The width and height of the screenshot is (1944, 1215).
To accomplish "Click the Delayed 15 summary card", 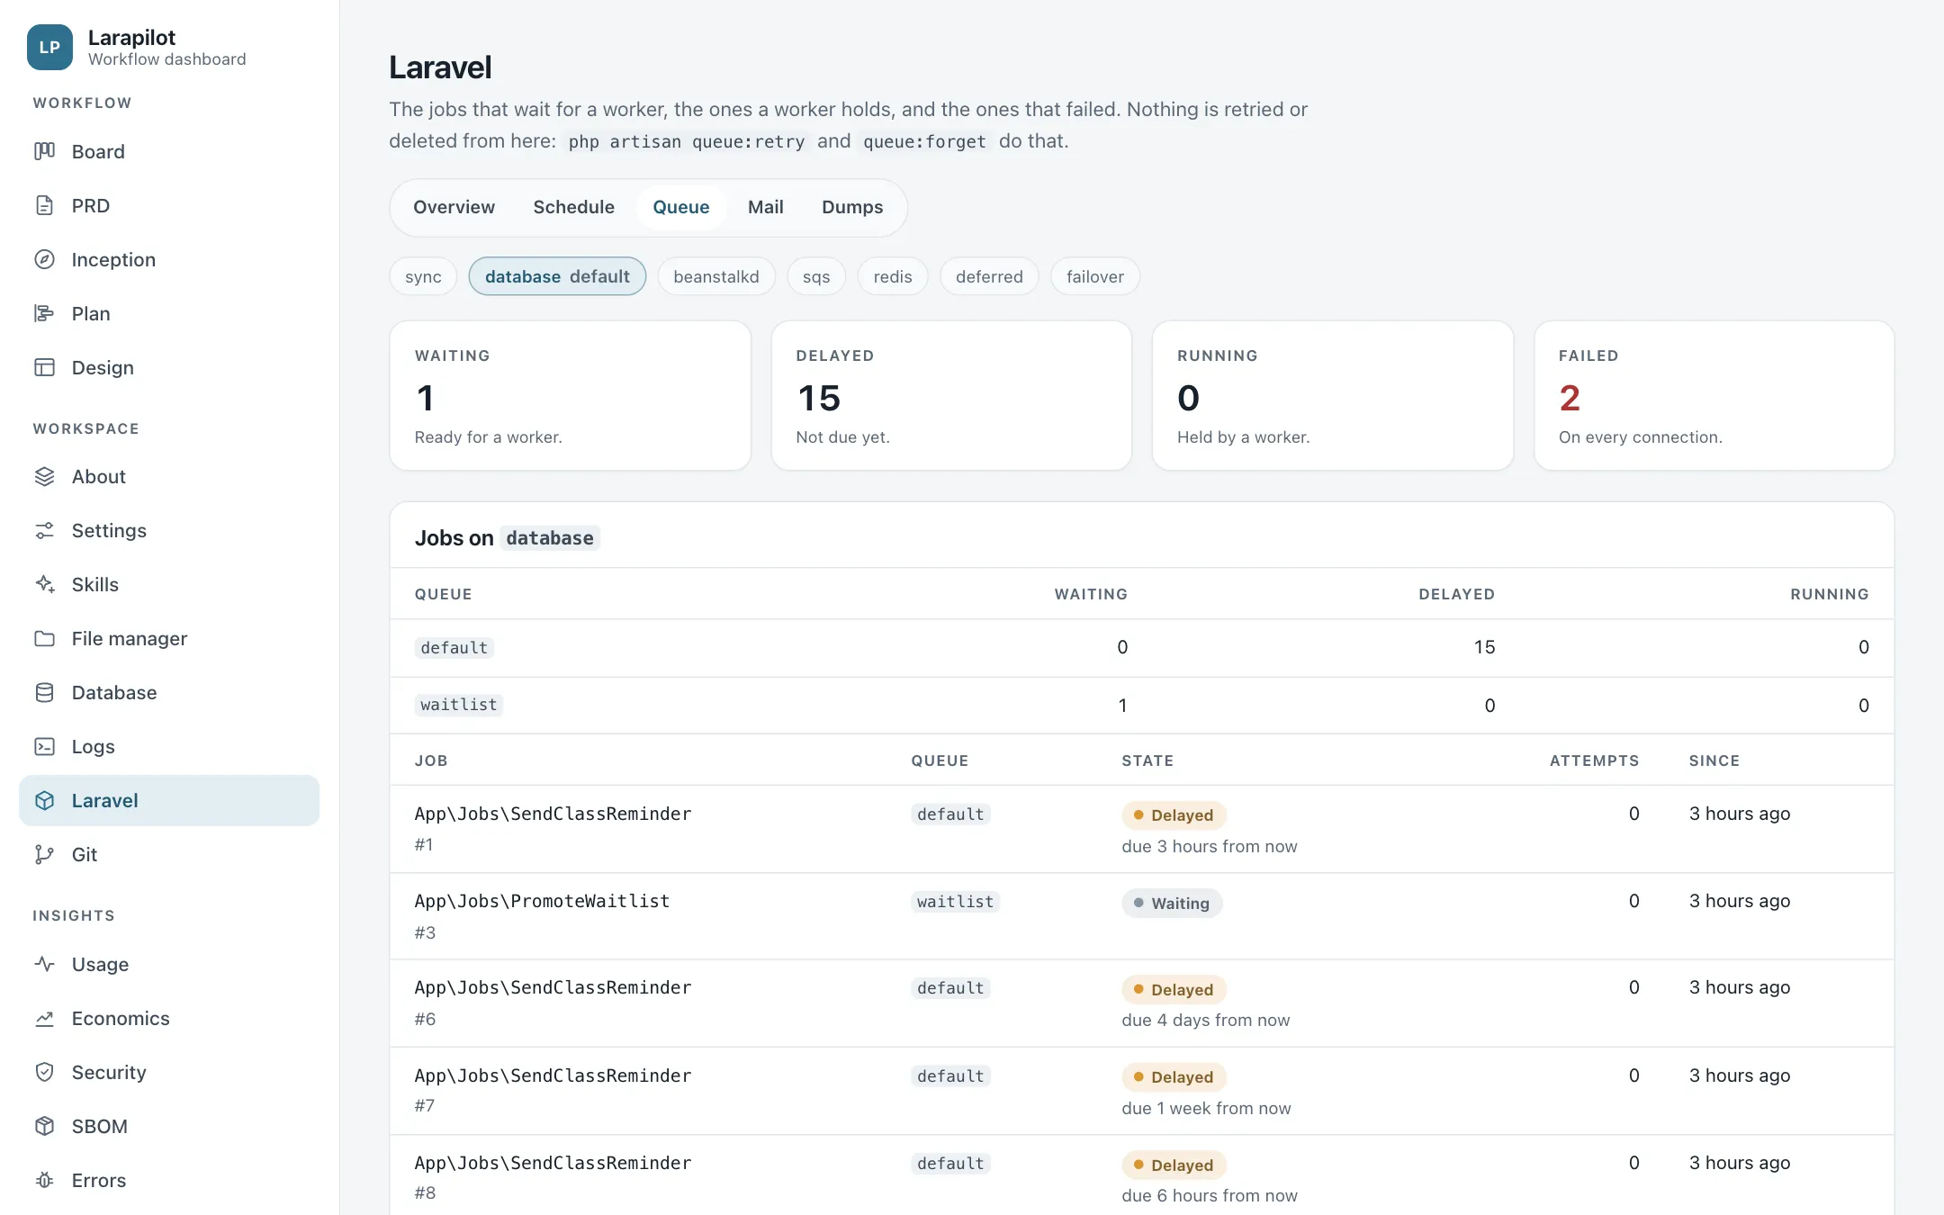I will point(951,395).
